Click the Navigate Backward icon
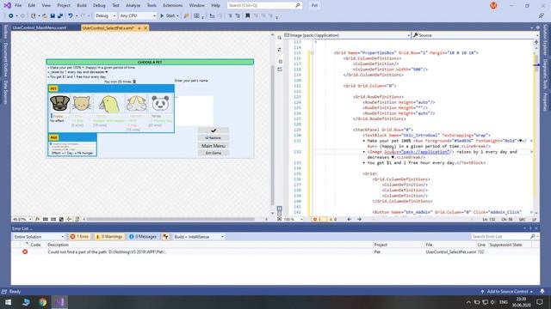The height and width of the screenshot is (309, 551). [x=11, y=15]
